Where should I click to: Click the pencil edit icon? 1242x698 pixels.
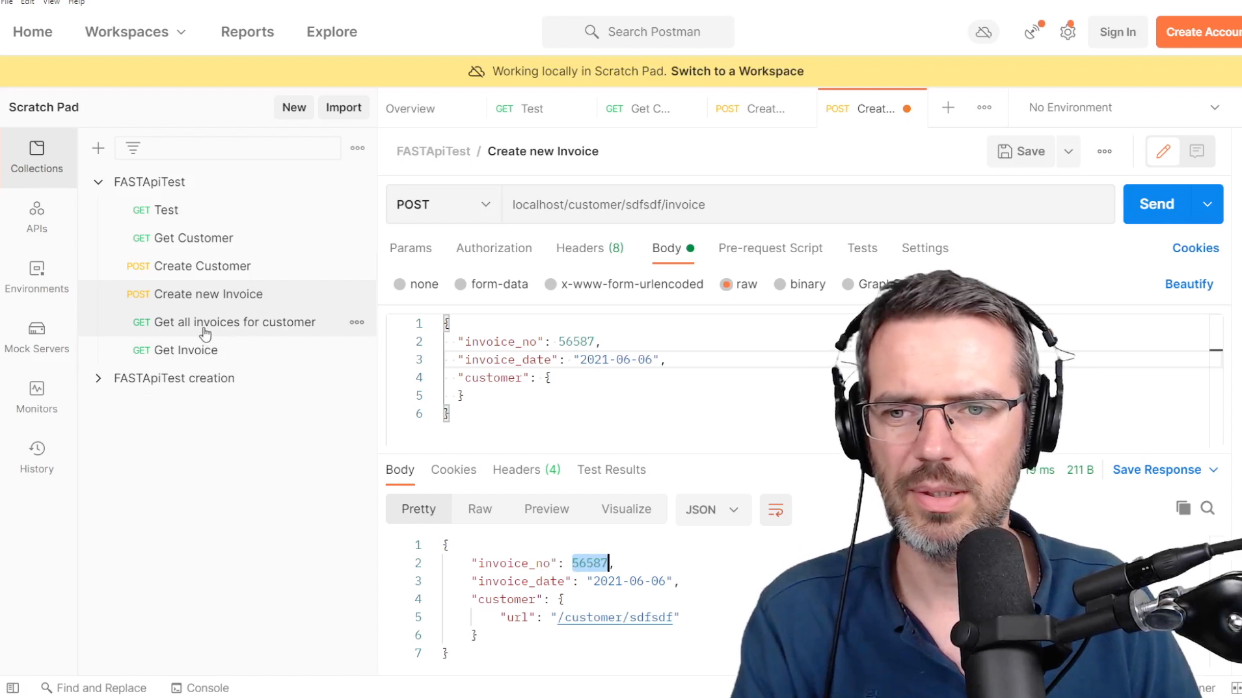click(x=1163, y=151)
